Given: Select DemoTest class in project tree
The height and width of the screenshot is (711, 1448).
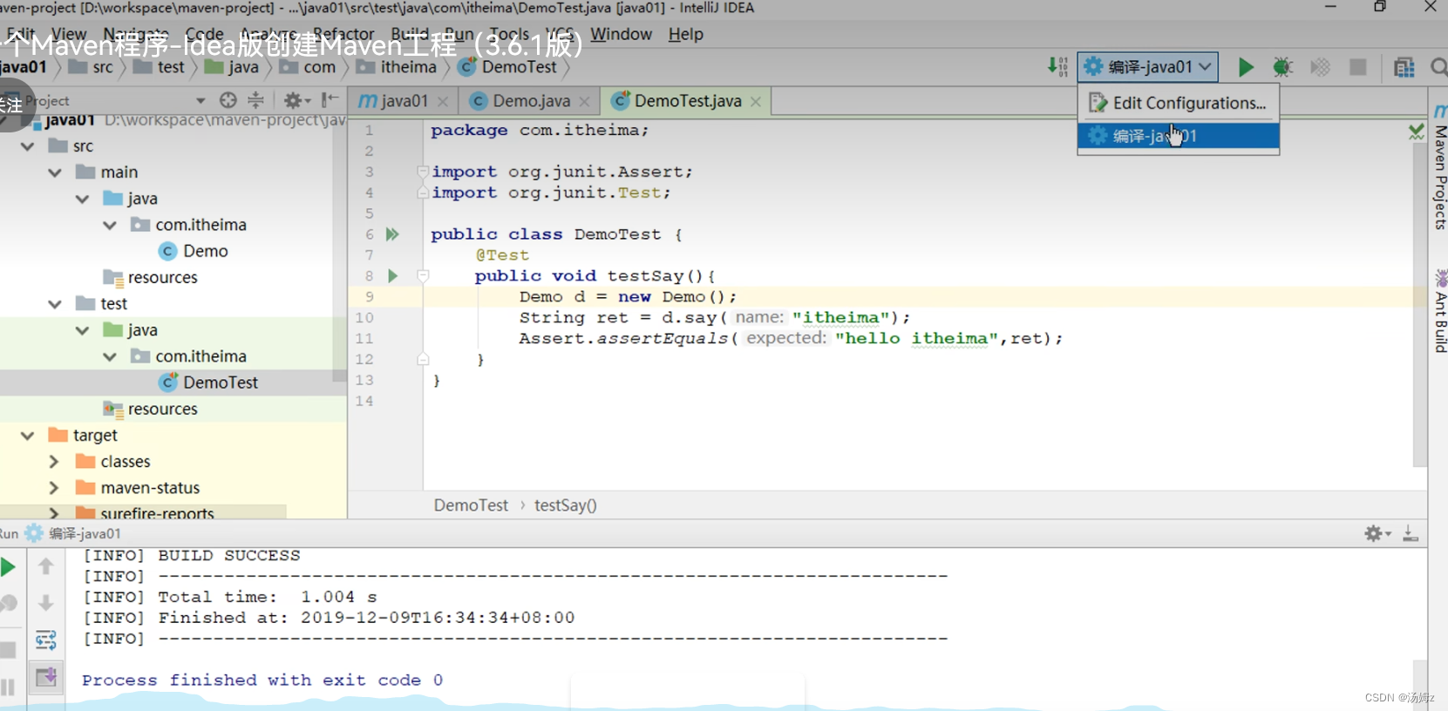Looking at the screenshot, I should pos(208,383).
